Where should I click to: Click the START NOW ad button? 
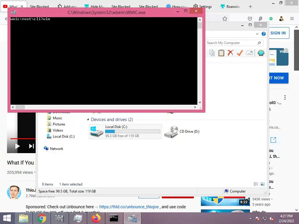point(279,78)
